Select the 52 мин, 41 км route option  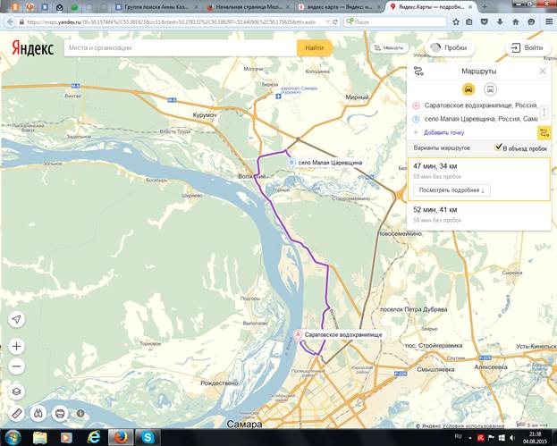point(479,215)
